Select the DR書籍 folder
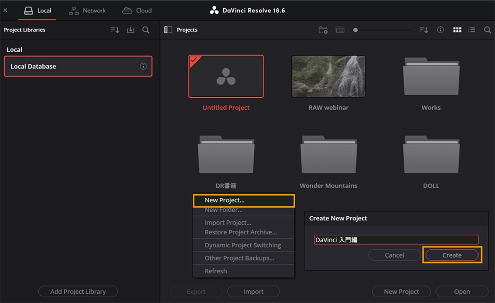This screenshot has width=495, height=303. coord(226,154)
